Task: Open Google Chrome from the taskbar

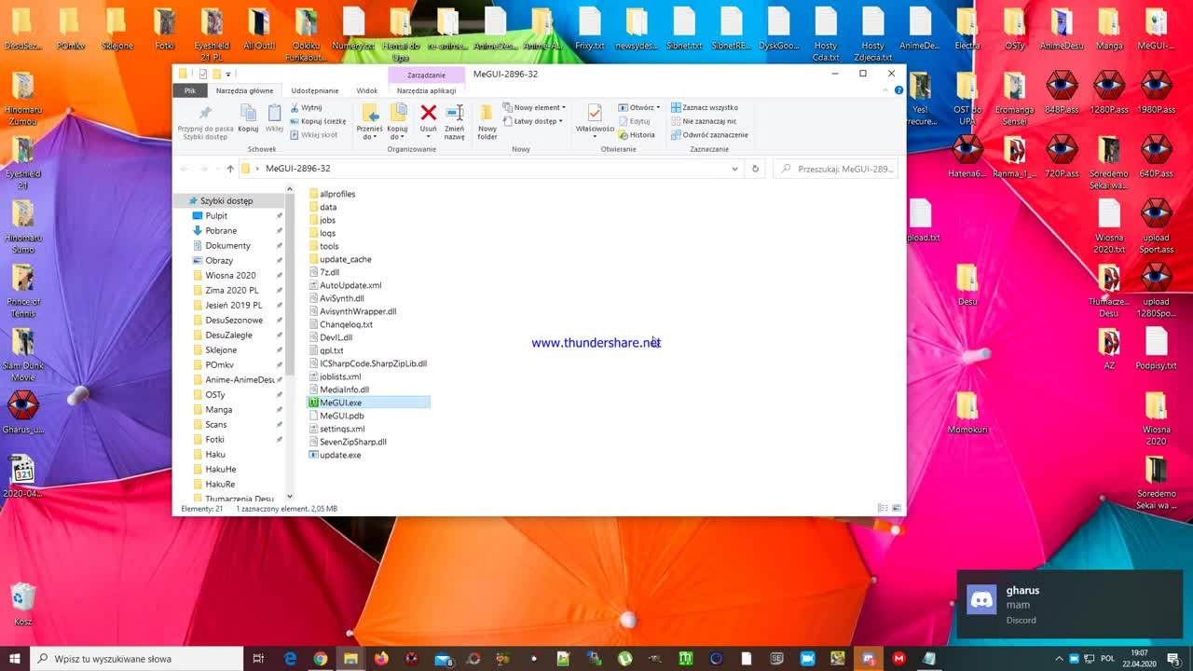Action: (320, 659)
